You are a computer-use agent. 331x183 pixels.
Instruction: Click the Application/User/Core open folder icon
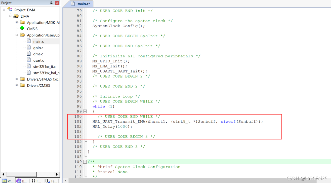coord(22,35)
